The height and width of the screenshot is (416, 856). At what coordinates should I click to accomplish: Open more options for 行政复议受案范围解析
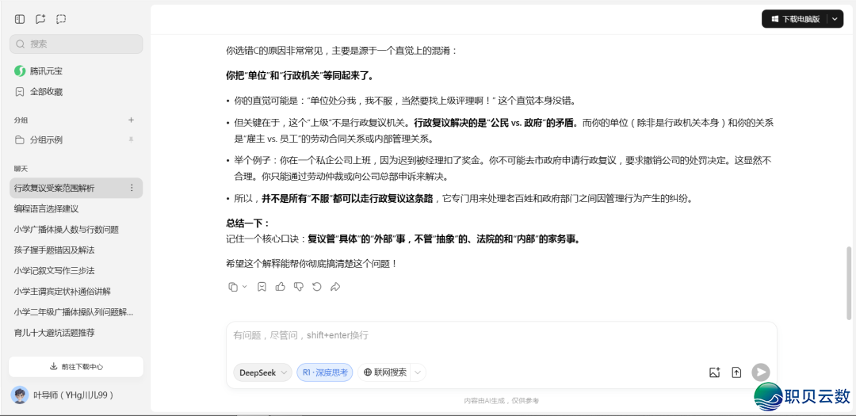click(x=131, y=188)
